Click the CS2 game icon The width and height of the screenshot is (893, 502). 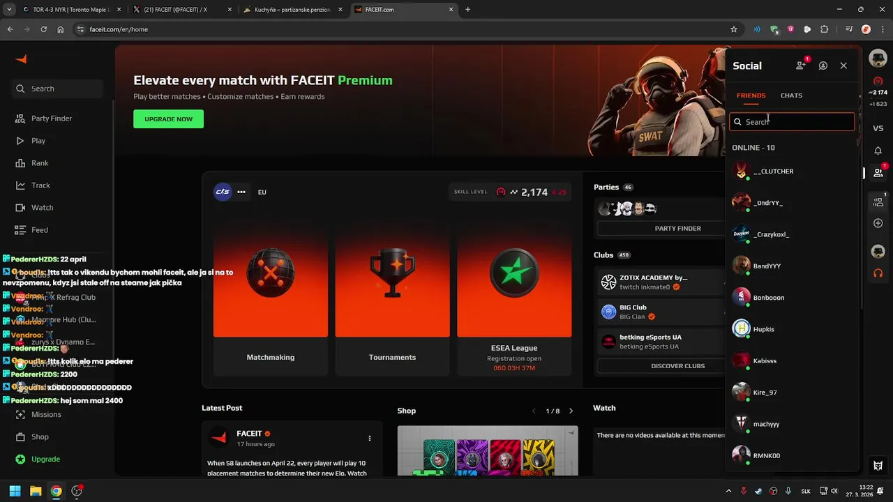[x=223, y=192]
